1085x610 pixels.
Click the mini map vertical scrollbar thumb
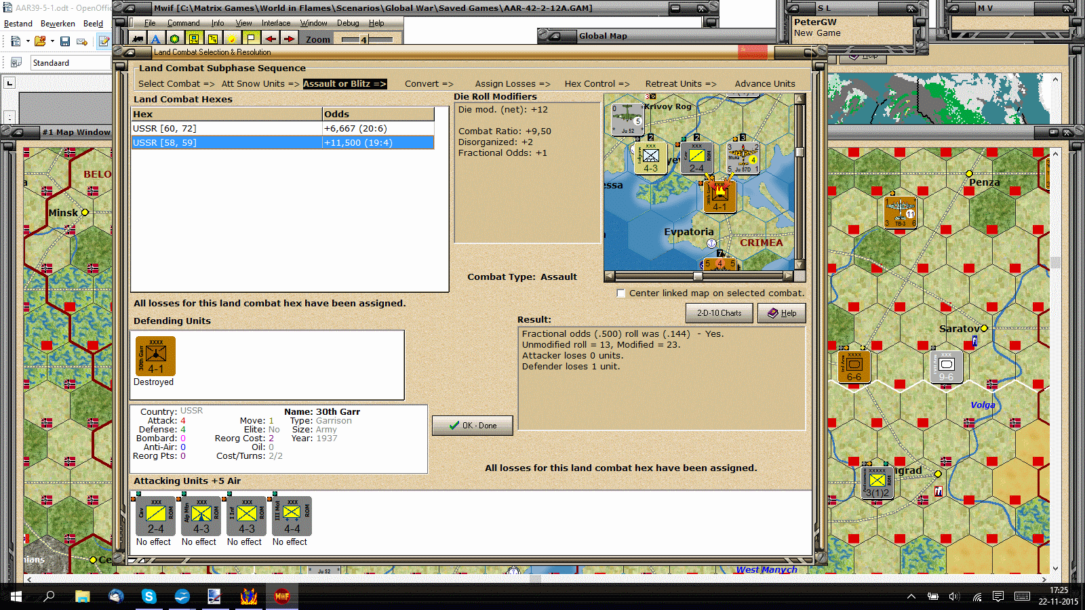coord(800,152)
